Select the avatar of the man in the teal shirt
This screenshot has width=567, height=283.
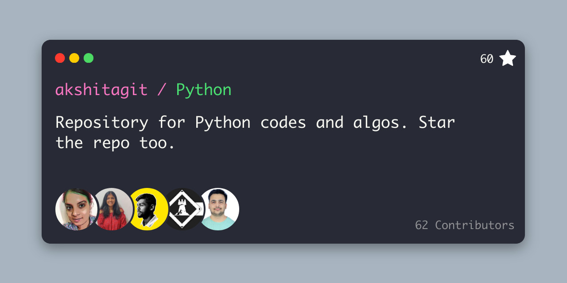(x=219, y=209)
